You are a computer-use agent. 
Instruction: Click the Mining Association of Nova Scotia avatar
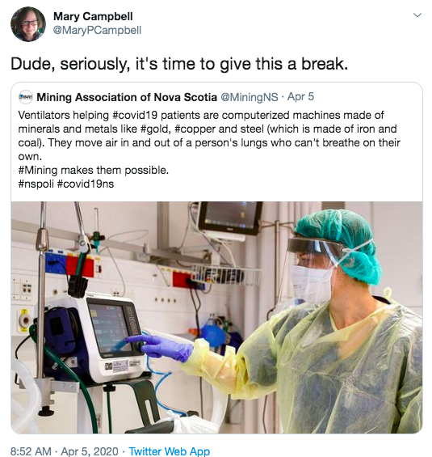[x=26, y=97]
